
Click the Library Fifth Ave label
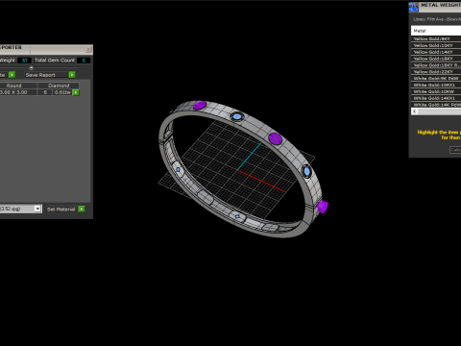437,19
